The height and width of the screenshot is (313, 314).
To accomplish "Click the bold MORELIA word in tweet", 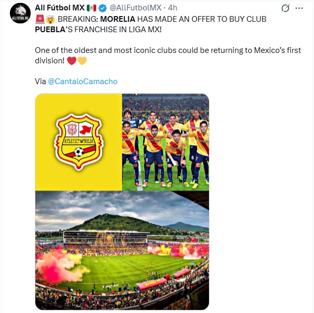I will (117, 19).
